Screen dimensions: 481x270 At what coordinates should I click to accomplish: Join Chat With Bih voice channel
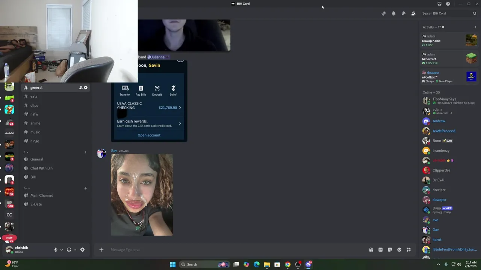point(56,168)
